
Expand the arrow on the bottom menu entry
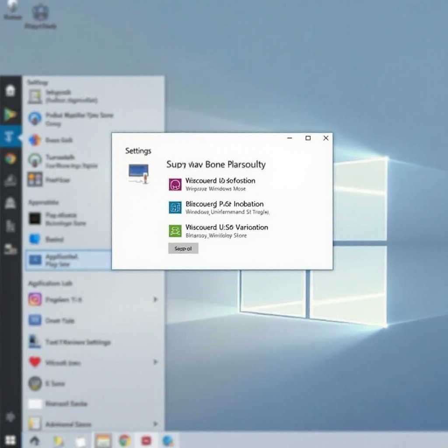point(155,424)
